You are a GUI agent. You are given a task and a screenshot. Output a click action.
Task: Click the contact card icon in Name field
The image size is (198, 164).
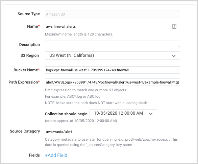[x=174, y=26]
